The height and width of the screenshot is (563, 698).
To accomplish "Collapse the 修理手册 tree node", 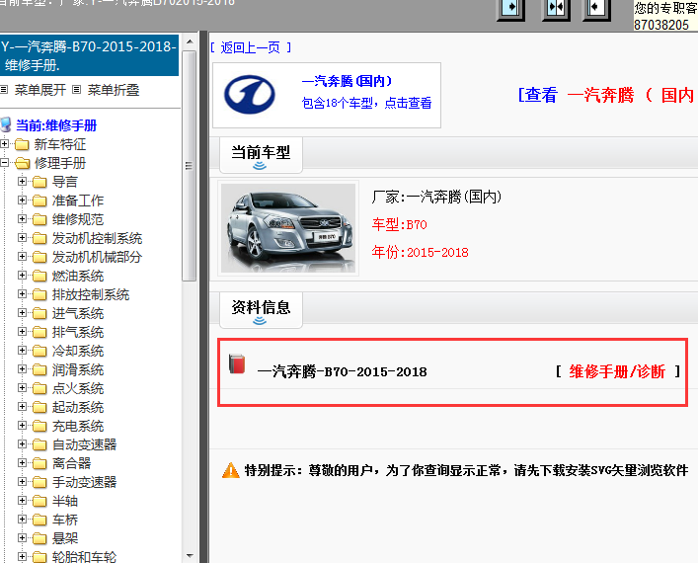I will [5, 163].
